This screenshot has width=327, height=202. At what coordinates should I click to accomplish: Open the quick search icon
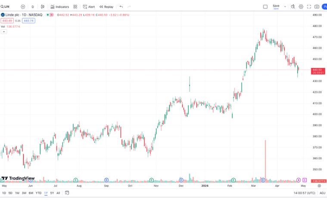293,7
